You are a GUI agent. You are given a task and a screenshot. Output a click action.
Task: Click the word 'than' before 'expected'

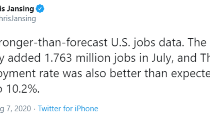click(x=163, y=74)
